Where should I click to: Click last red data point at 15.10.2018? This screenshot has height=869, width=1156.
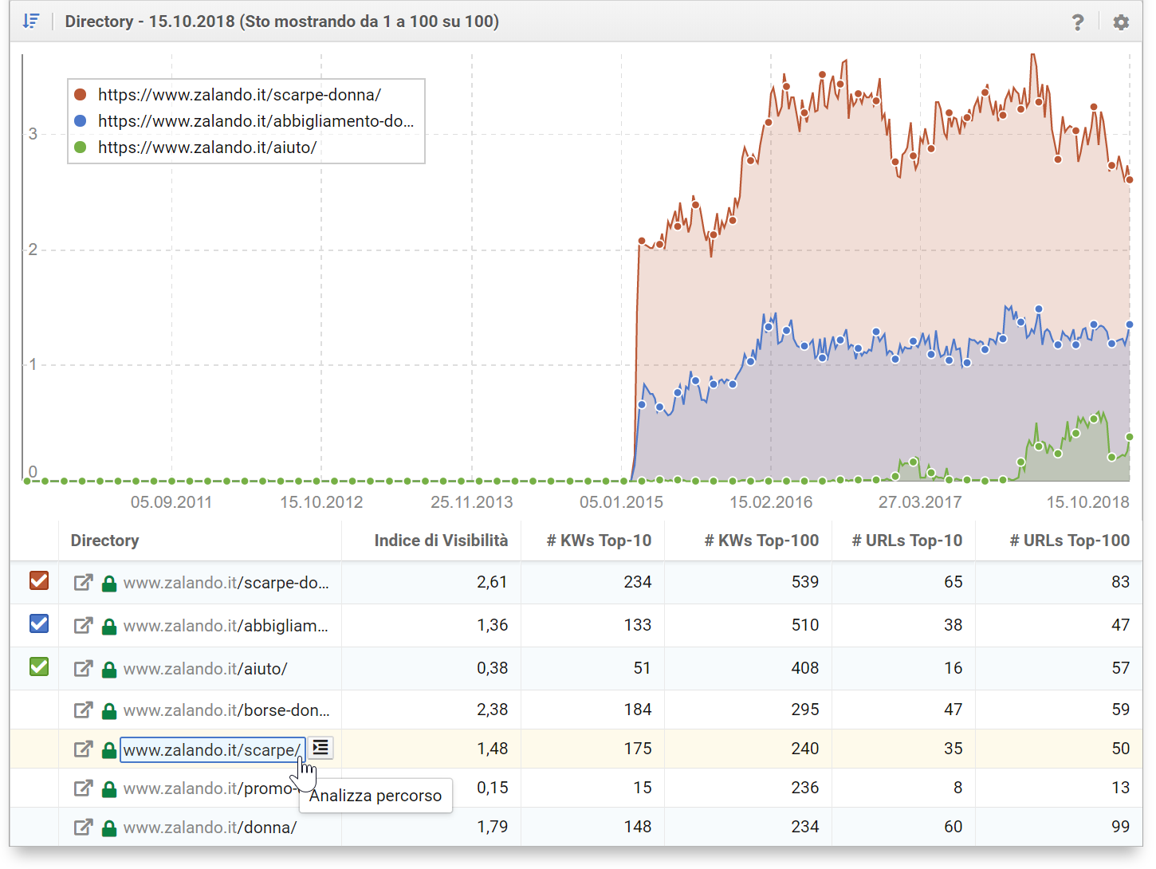click(x=1129, y=179)
